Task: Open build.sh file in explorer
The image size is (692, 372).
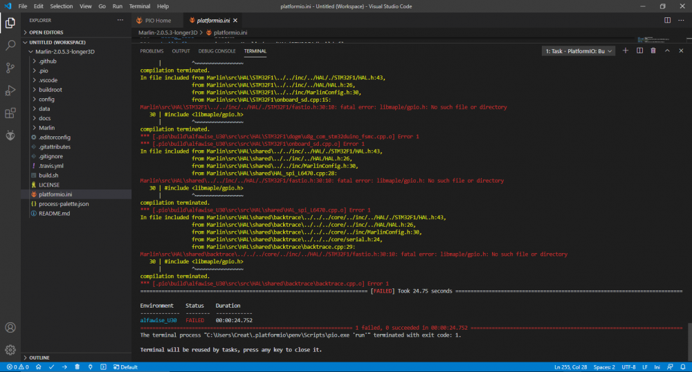Action: pos(76,176)
